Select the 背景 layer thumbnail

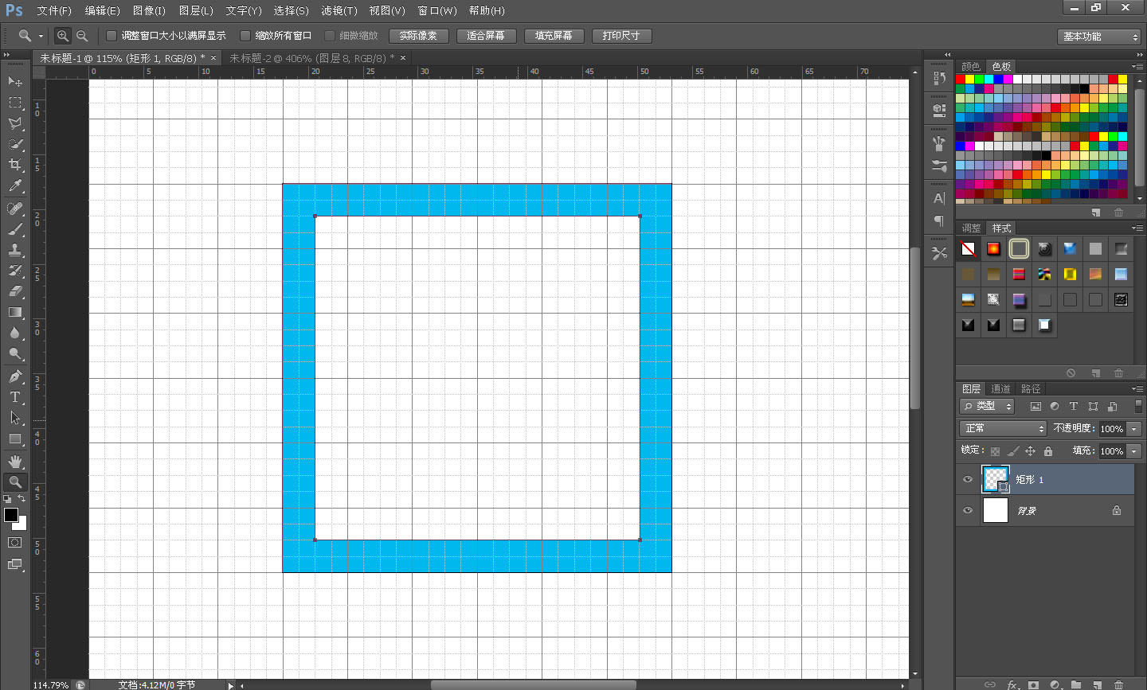pos(996,510)
